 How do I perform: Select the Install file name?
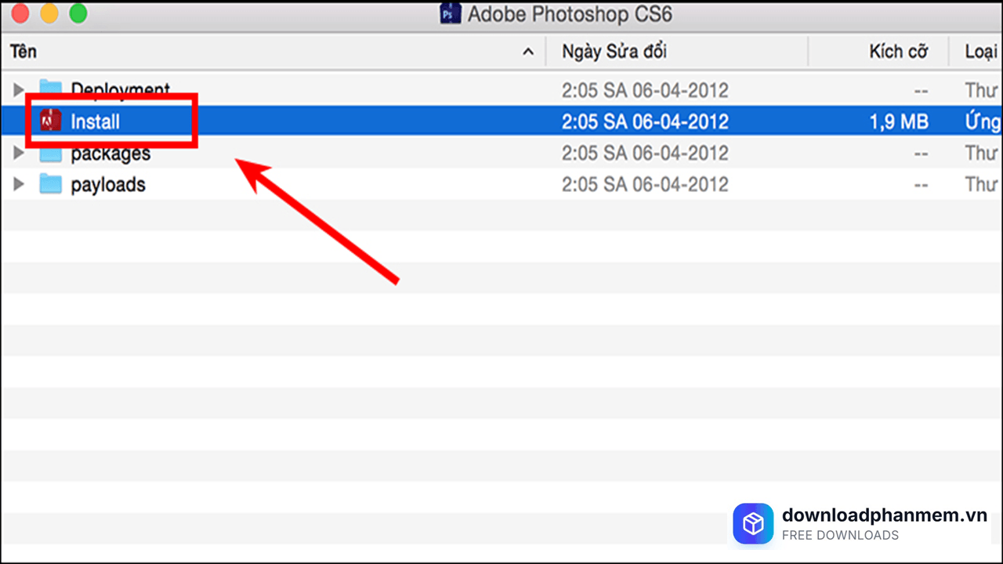click(95, 122)
